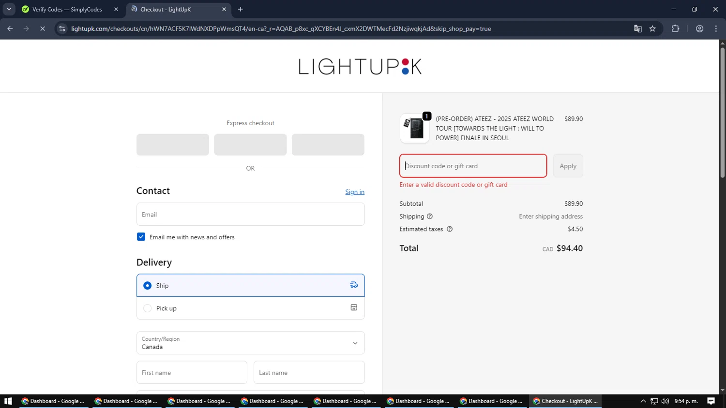Screen dimensions: 726x408
Task: Close the Checkout LightUpK tab
Action: [224, 9]
